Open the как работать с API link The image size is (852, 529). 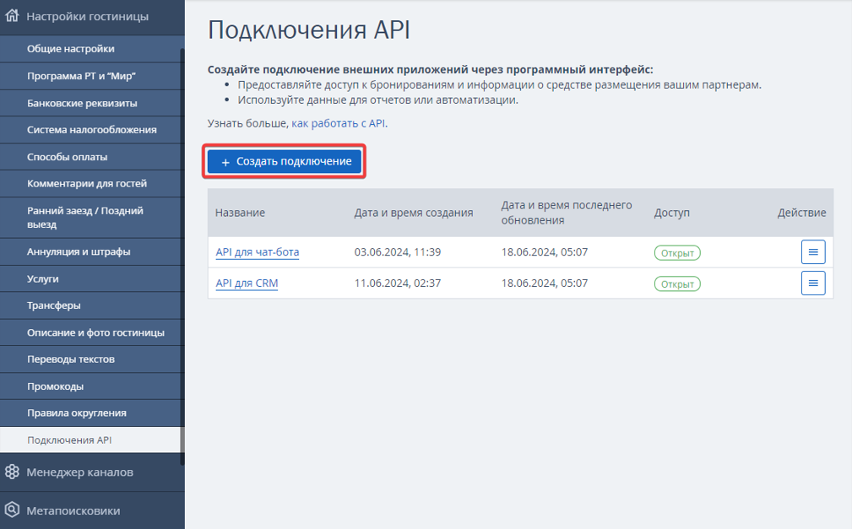click(339, 123)
